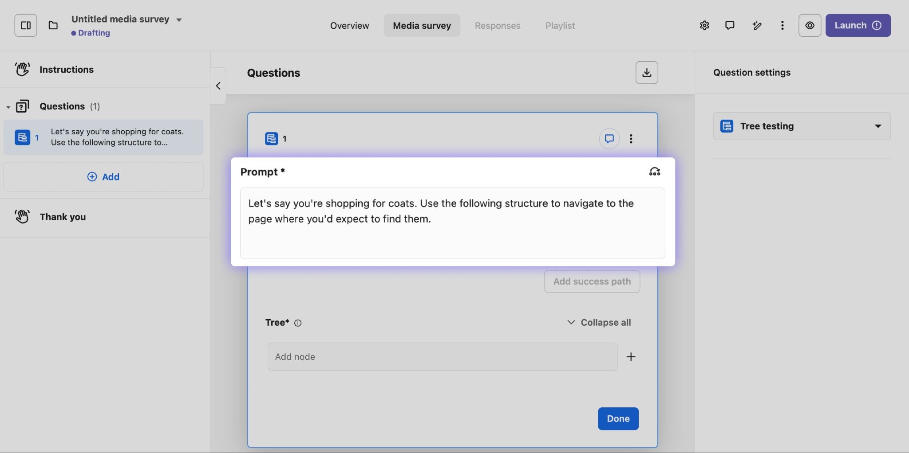
Task: Toggle the sidebar panel icon
Action: (x=26, y=25)
